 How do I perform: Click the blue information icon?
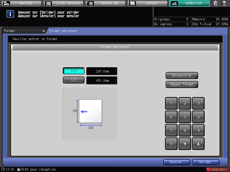click(x=10, y=14)
